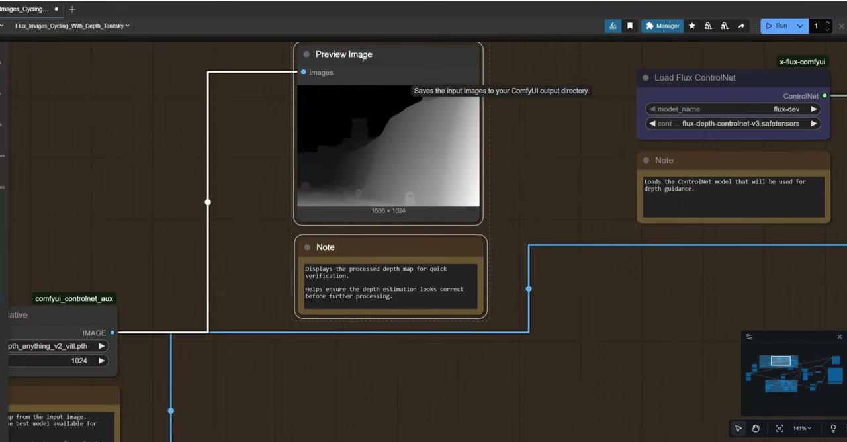Collapse the Note node below Preview Image

pos(307,247)
